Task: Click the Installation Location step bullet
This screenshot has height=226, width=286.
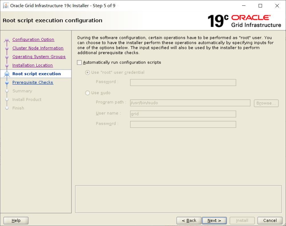Action: pos(7,66)
